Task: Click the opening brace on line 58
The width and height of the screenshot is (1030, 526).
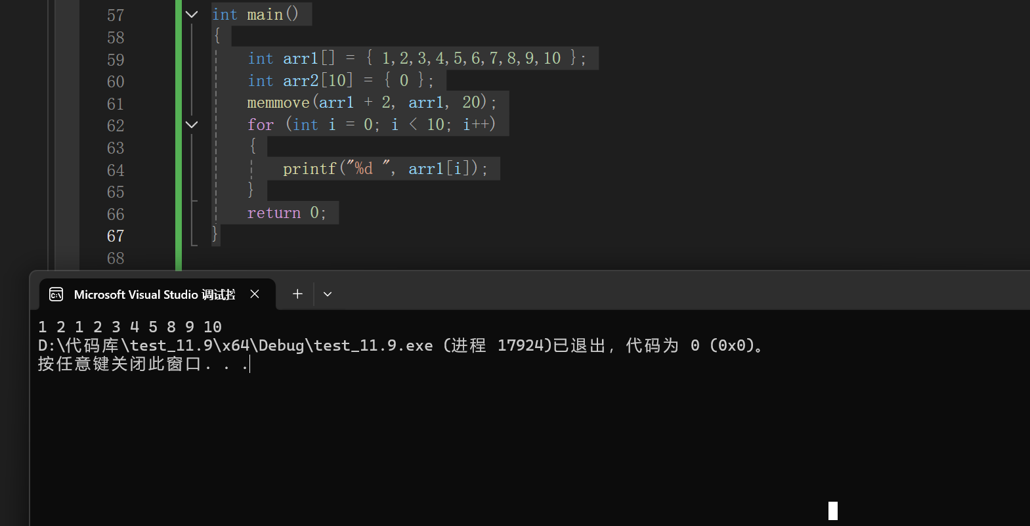Action: (x=217, y=36)
